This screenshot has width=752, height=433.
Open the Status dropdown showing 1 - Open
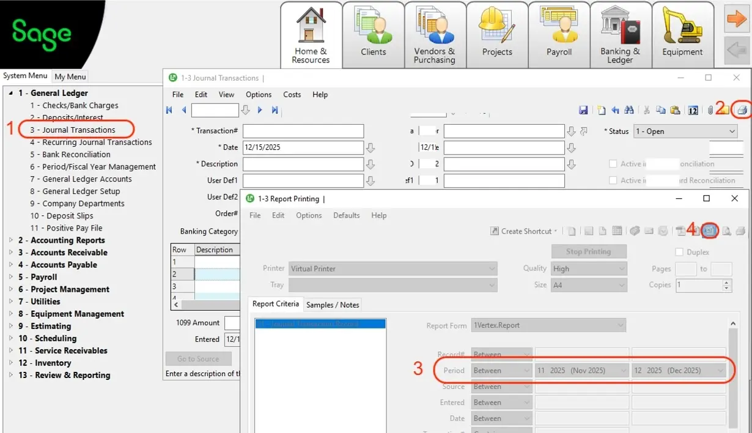pos(686,131)
